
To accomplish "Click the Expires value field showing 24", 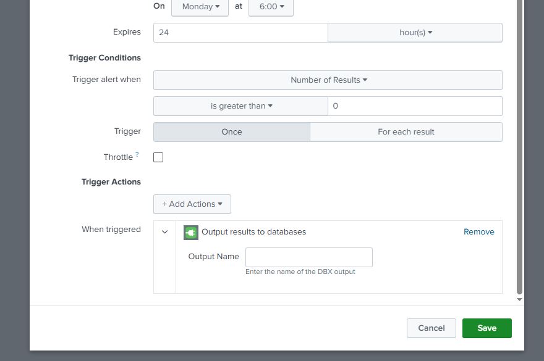I will click(x=240, y=32).
